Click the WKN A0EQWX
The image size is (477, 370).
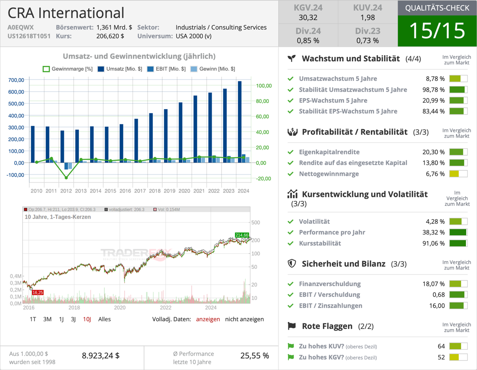point(21,28)
